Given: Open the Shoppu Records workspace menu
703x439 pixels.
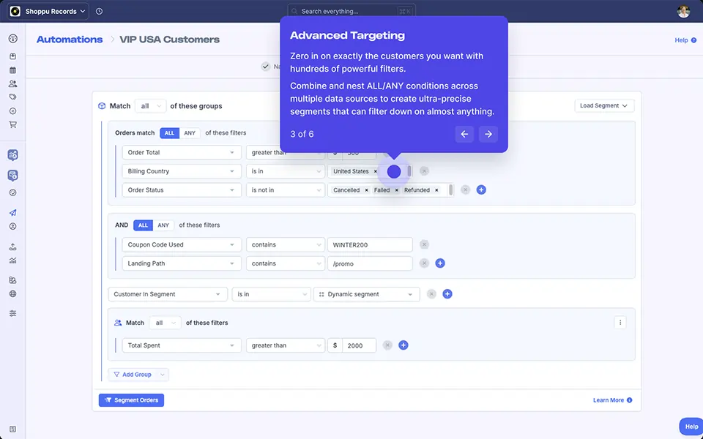Looking at the screenshot, I should pyautogui.click(x=47, y=11).
